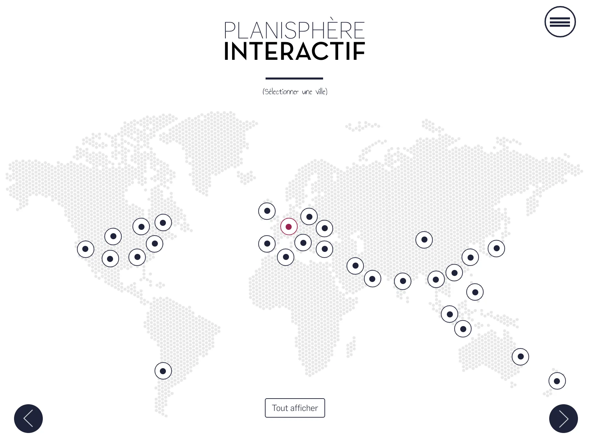Select the southernmost Southeast Asian city marker
Viewport: 590px width, 441px height.
[463, 329]
